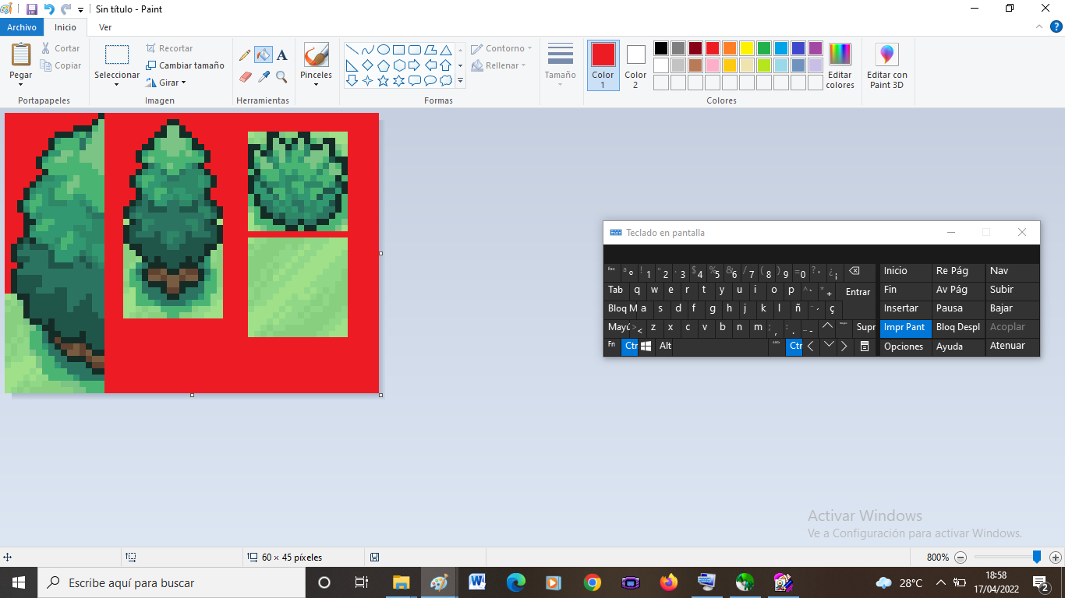Open the Pinceles brushes dropdown
The height and width of the screenshot is (598, 1065).
[316, 84]
